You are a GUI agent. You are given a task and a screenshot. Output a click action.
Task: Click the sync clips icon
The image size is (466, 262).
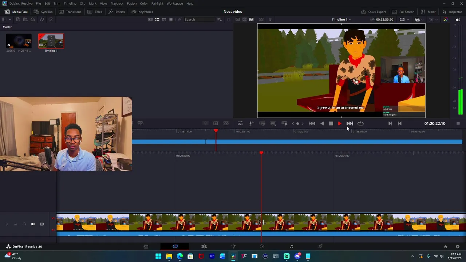tap(42, 19)
